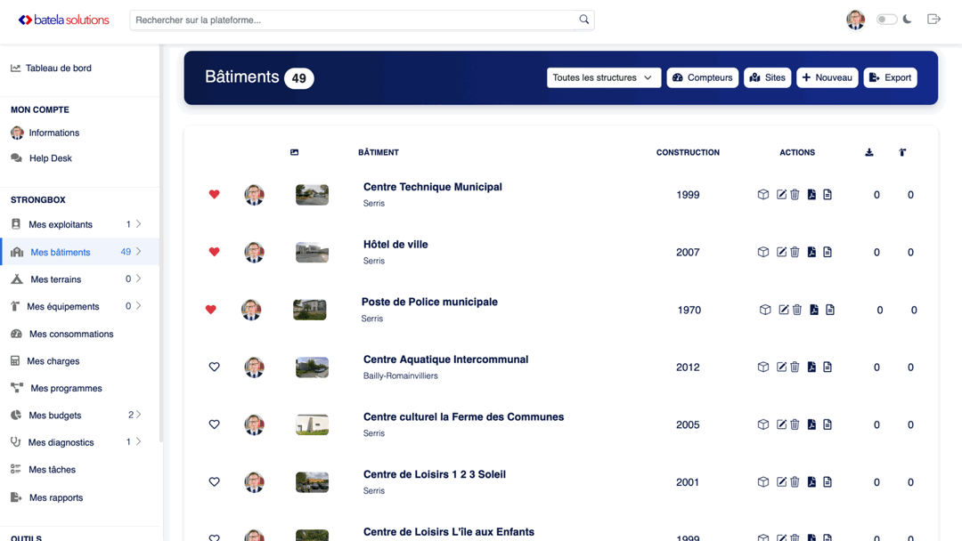Go to Mes consommations menu item
This screenshot has width=962, height=541.
70,335
